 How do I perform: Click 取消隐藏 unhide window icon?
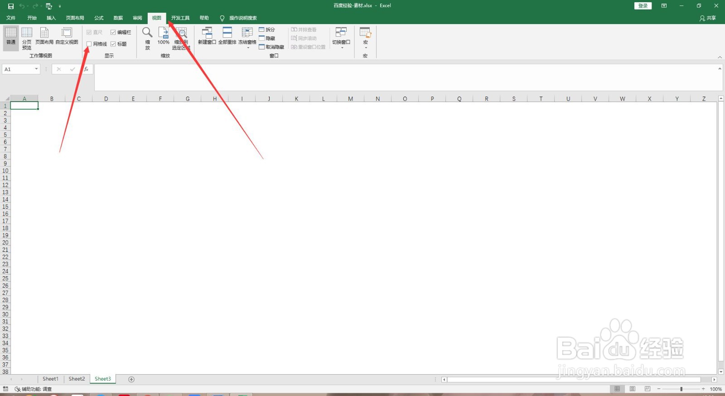pyautogui.click(x=271, y=47)
